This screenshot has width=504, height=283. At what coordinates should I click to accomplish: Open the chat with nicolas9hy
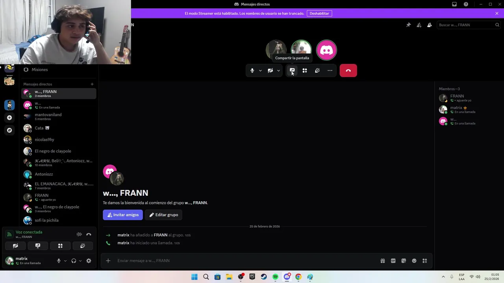point(59,140)
